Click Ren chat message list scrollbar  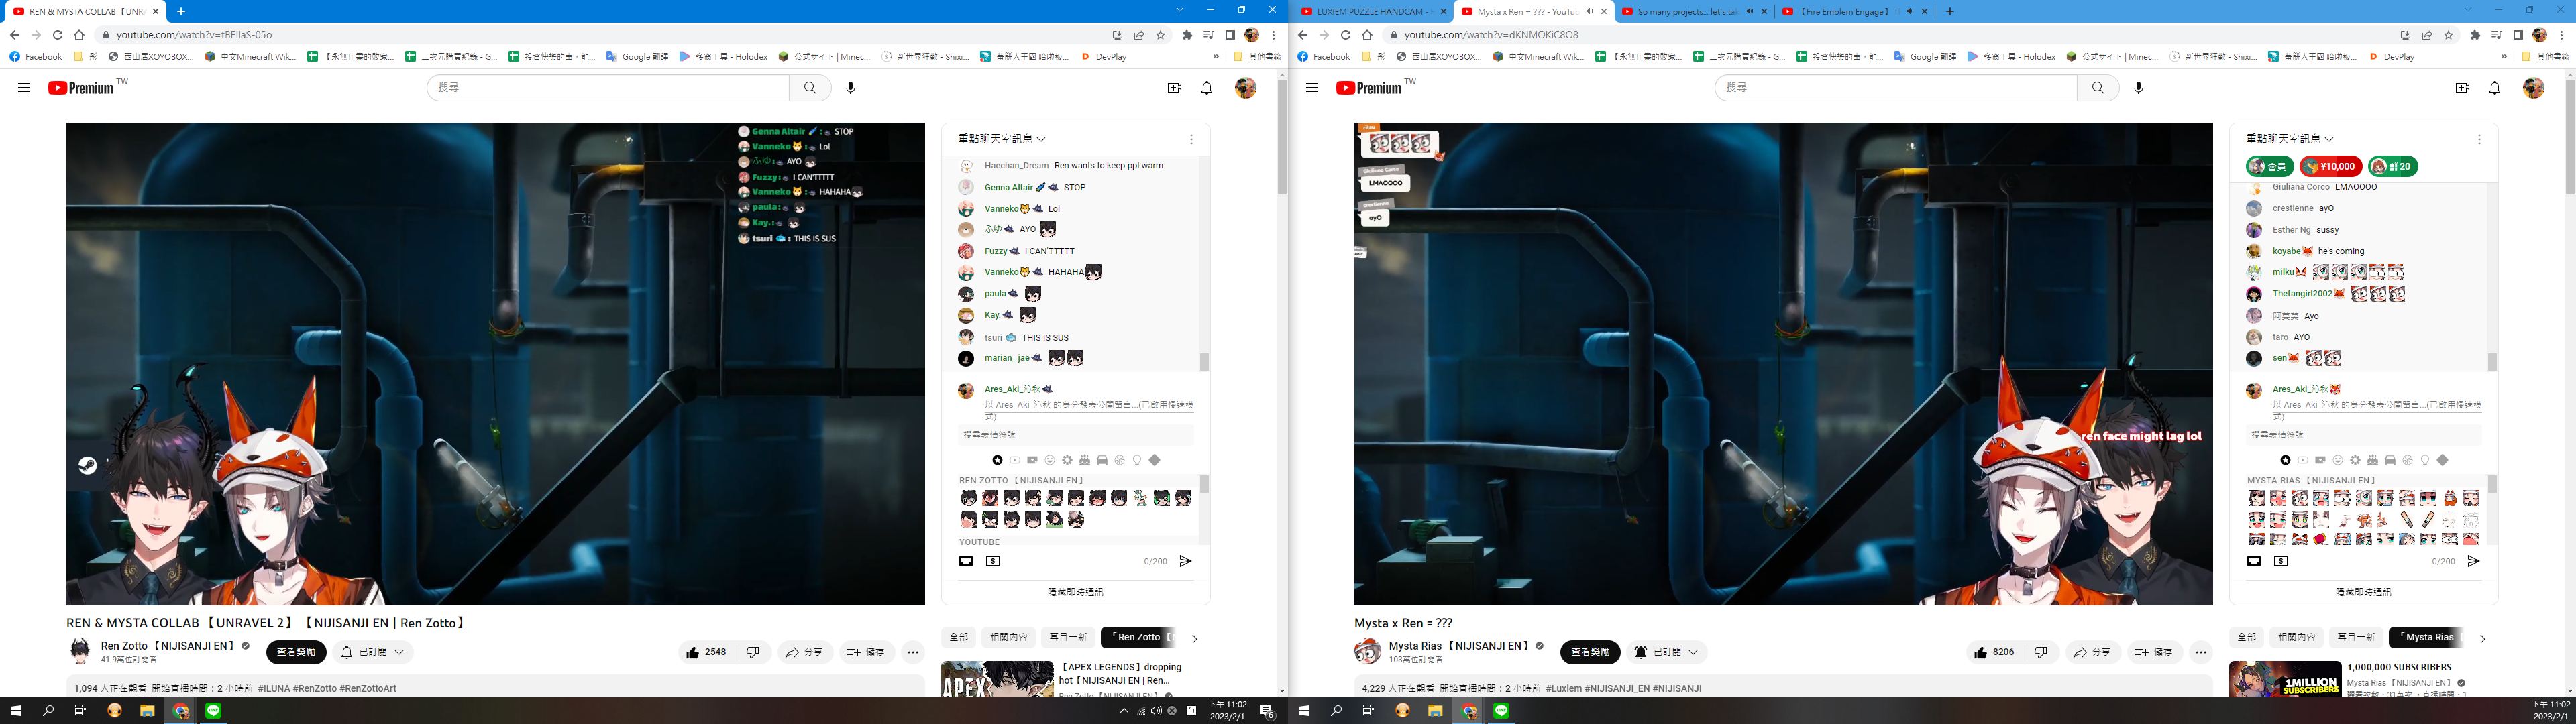(x=1204, y=361)
